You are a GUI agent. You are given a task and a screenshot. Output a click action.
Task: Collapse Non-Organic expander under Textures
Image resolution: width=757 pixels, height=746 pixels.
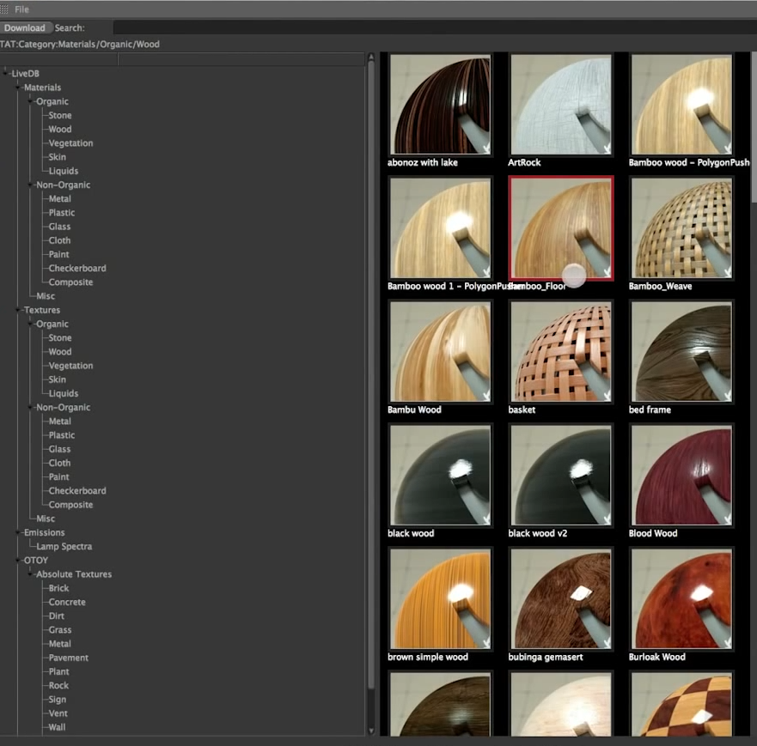click(x=30, y=407)
